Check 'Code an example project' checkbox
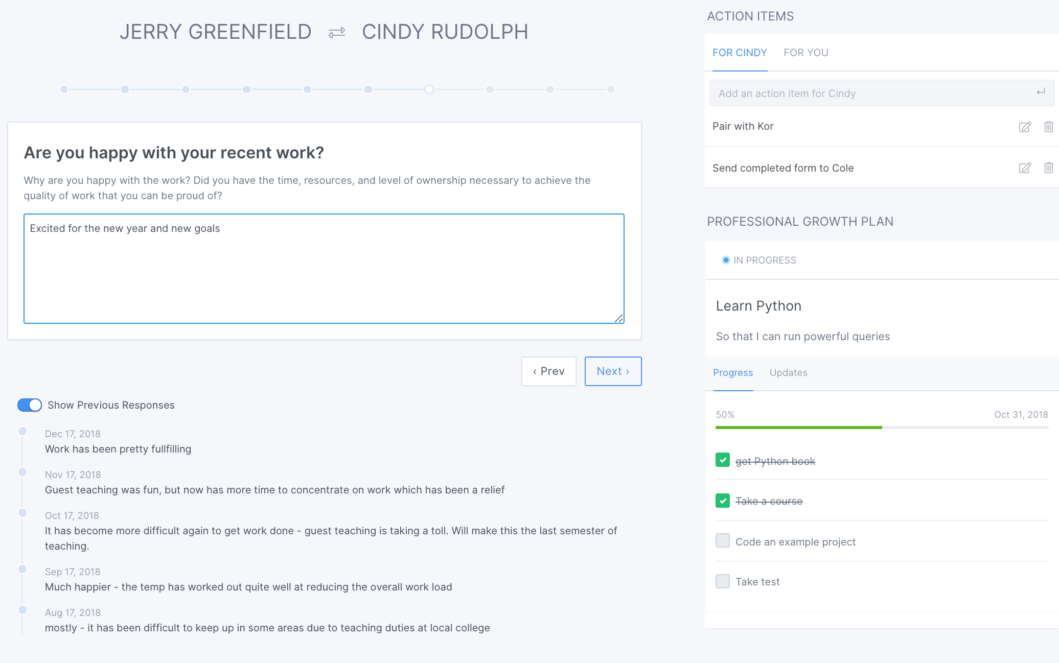Viewport: 1059px width, 663px height. 722,540
